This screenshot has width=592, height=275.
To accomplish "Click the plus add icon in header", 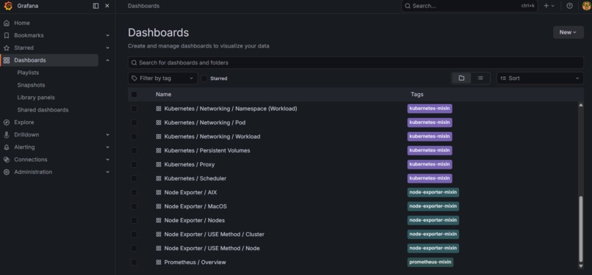I will (x=546, y=6).
